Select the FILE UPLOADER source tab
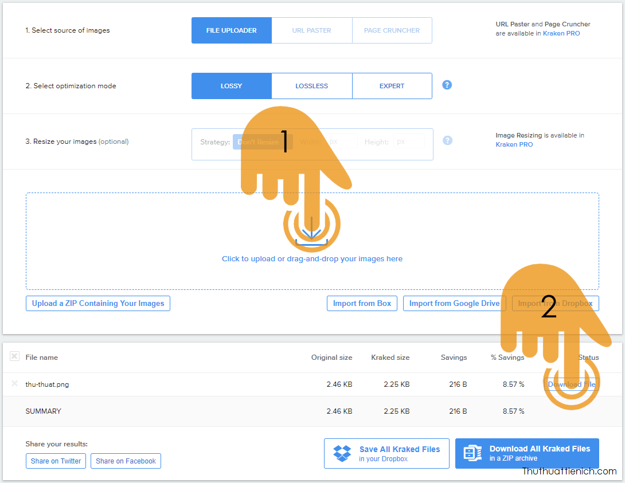Image resolution: width=625 pixels, height=483 pixels. point(231,30)
